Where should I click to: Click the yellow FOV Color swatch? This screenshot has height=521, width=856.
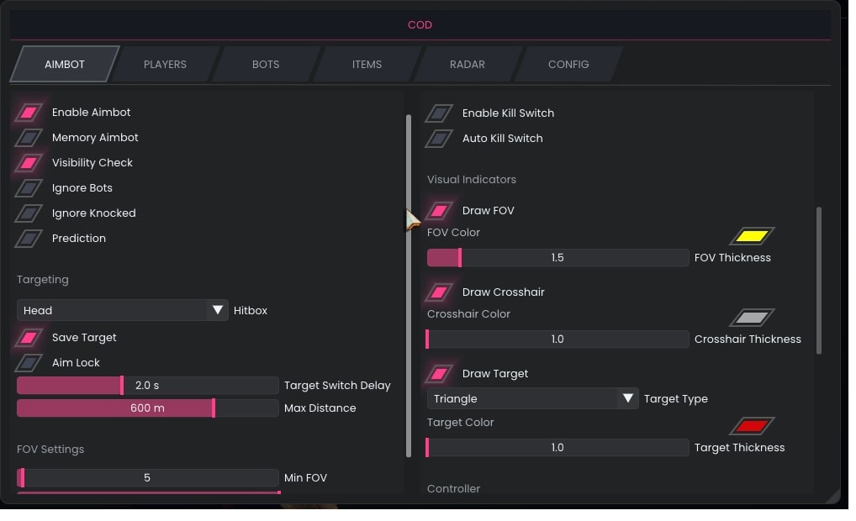(x=752, y=236)
